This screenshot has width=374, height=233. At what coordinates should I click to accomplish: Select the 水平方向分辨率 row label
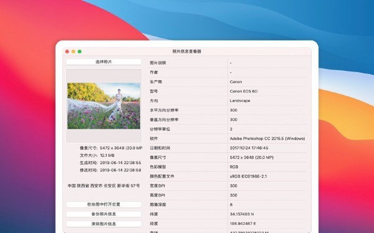pos(164,111)
